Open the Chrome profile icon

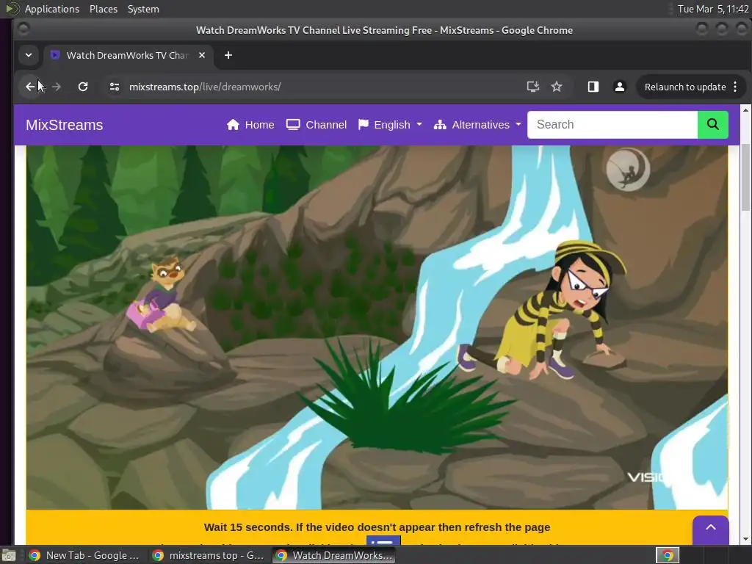[620, 87]
